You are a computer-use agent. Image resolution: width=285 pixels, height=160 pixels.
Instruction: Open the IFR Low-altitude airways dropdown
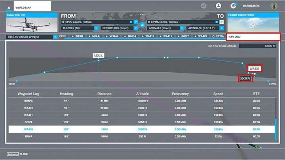(x=55, y=37)
